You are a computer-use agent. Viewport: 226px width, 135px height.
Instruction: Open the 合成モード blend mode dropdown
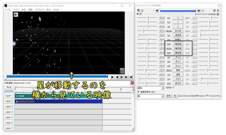pyautogui.click(x=150, y=88)
